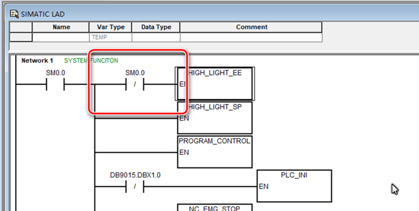This screenshot has height=211, width=419.
Task: Select the HIGH_LIGHT_SP subroutine box
Action: point(215,117)
